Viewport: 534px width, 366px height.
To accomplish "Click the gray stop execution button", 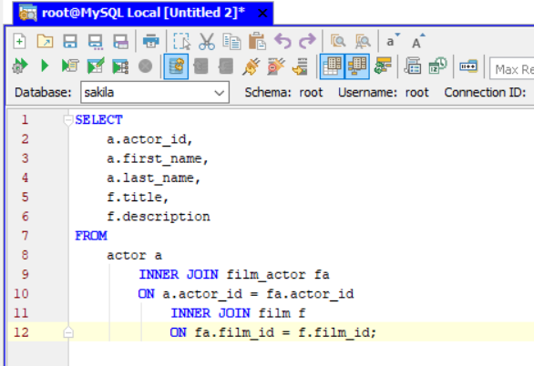I will (146, 66).
